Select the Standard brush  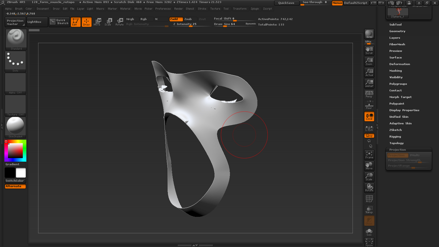pos(15,39)
